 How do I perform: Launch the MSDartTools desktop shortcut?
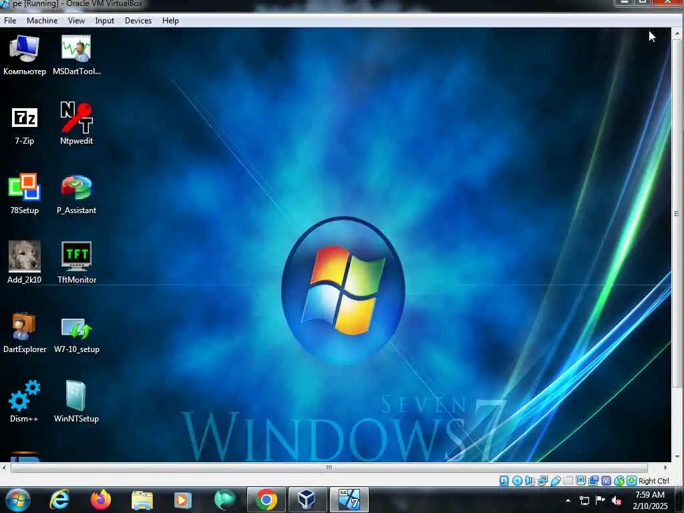click(x=76, y=55)
